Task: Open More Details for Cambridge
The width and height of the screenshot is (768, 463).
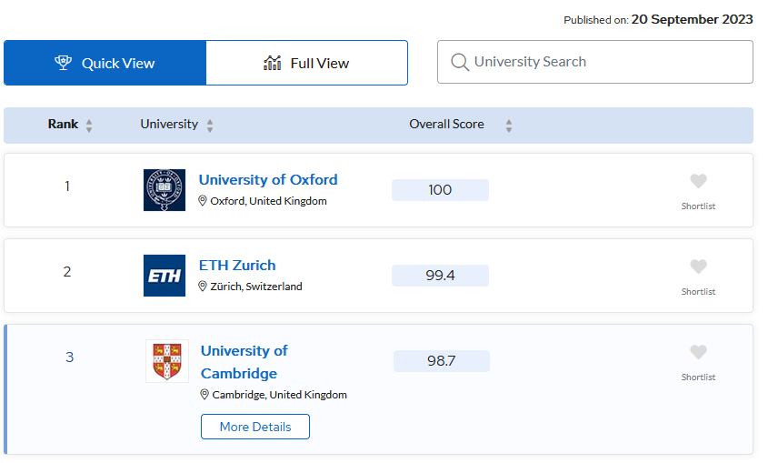Action: click(255, 427)
